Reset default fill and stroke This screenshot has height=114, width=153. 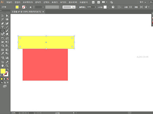coord(1,75)
